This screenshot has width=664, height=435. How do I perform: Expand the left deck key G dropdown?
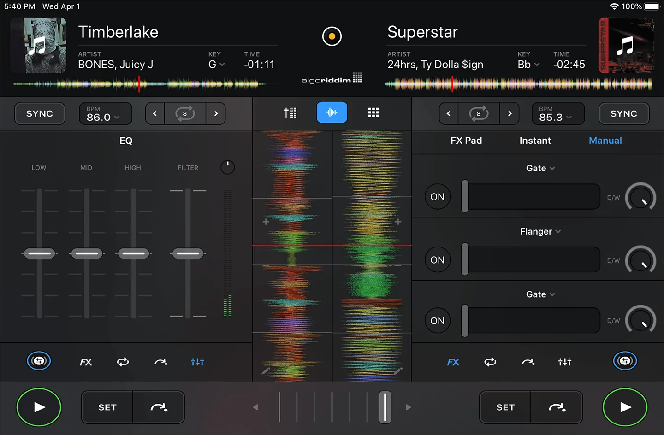point(216,65)
